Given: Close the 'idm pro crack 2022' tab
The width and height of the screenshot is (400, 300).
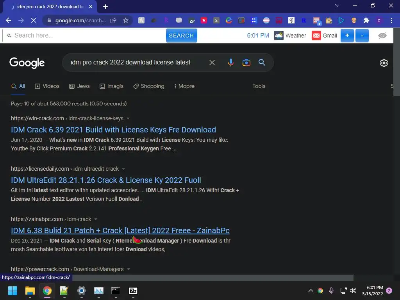Looking at the screenshot, I should point(91,7).
